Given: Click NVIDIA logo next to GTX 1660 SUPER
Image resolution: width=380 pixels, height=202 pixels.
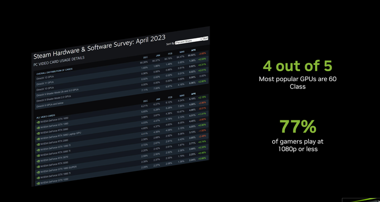Looking at the screenshot, I should click(x=37, y=172).
